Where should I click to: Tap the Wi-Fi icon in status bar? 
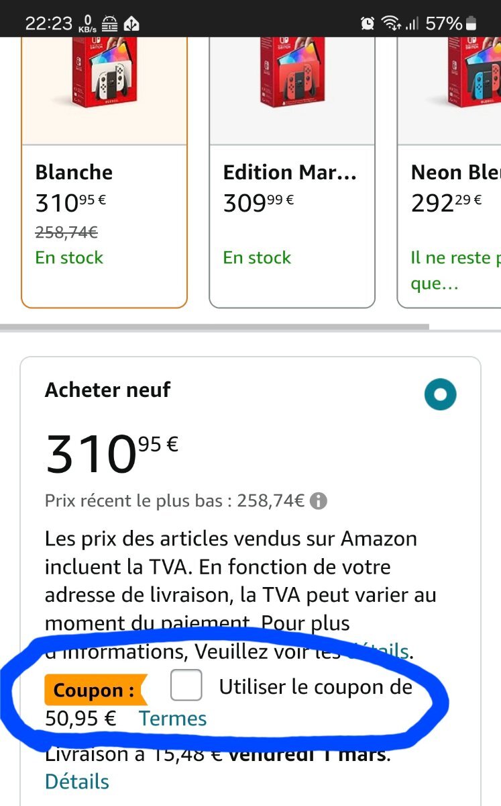(x=390, y=24)
